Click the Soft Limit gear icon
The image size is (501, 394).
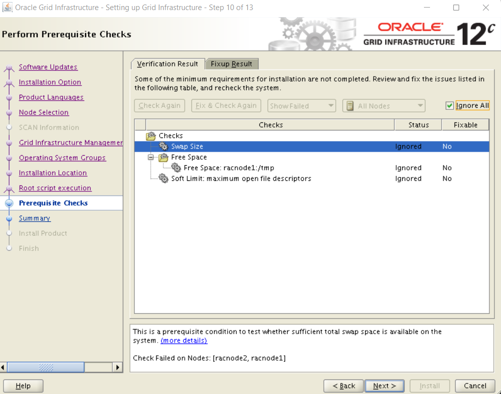[163, 178]
